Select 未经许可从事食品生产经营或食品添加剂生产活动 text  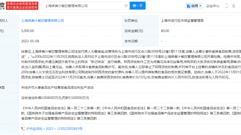[x=57, y=88]
